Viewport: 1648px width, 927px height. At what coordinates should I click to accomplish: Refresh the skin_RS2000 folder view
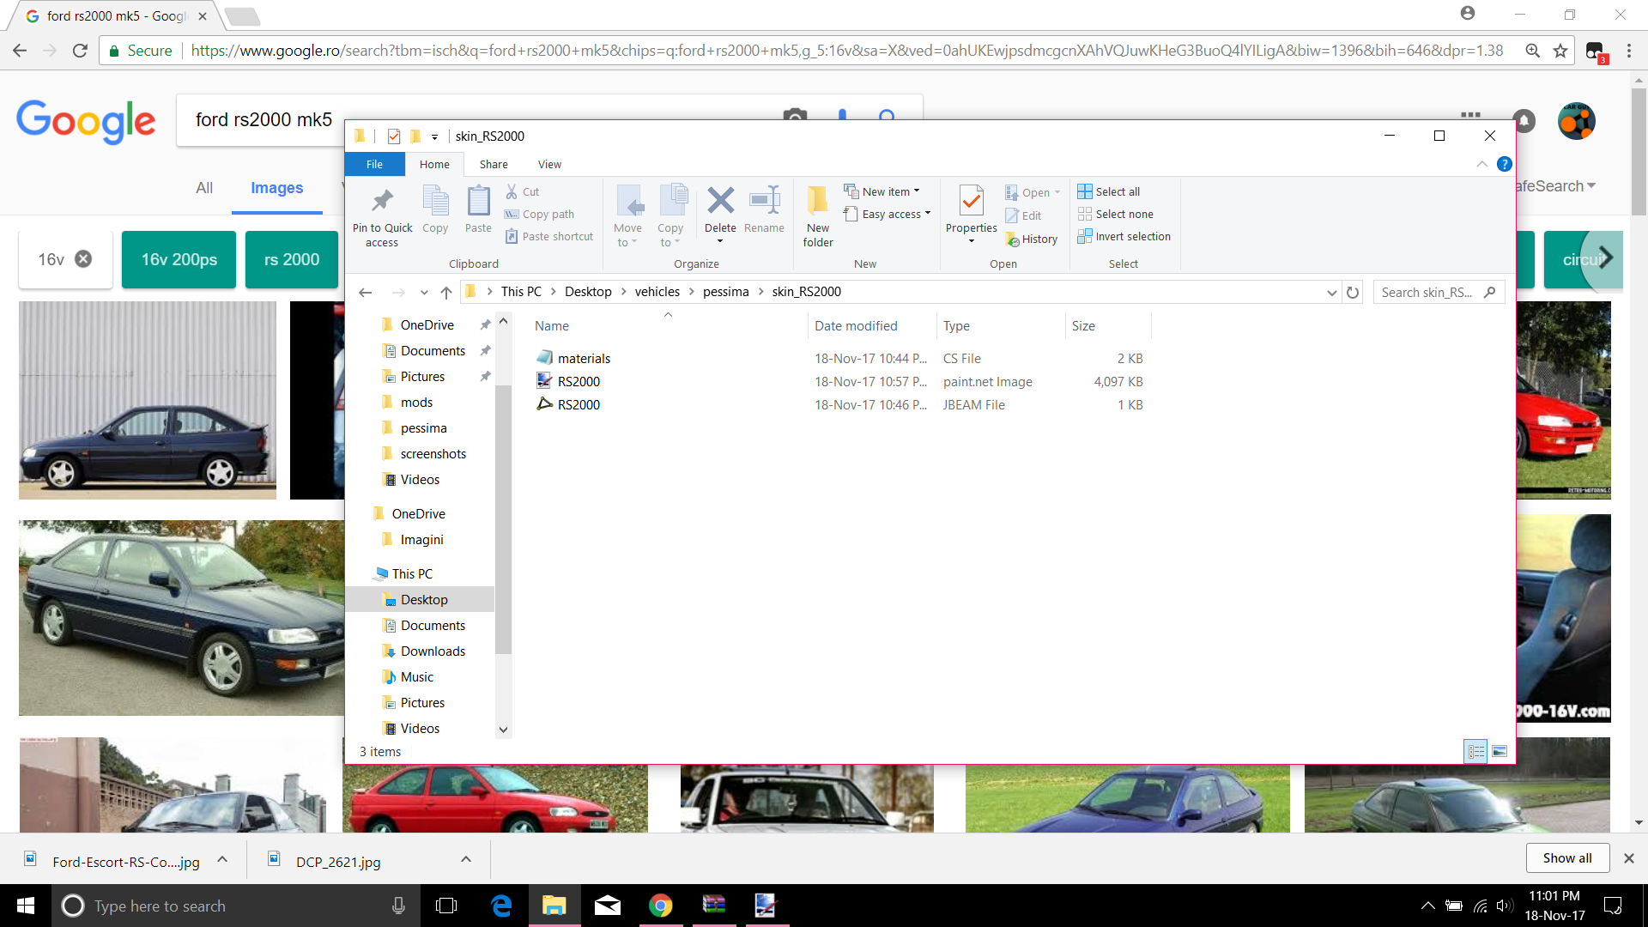1353,292
